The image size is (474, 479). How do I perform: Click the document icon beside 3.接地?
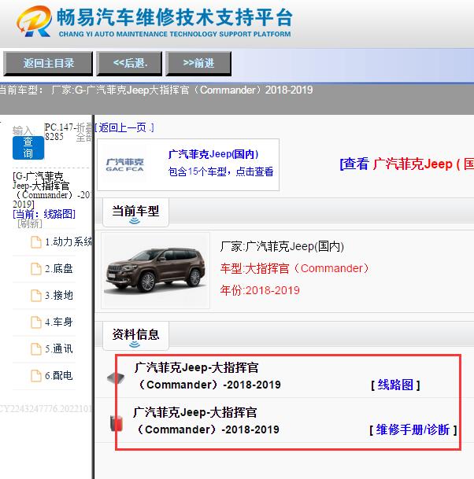pyautogui.click(x=36, y=296)
